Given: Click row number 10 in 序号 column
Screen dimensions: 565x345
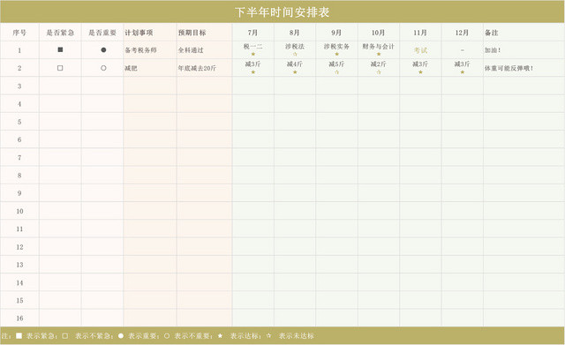Looking at the screenshot, I should click(19, 211).
